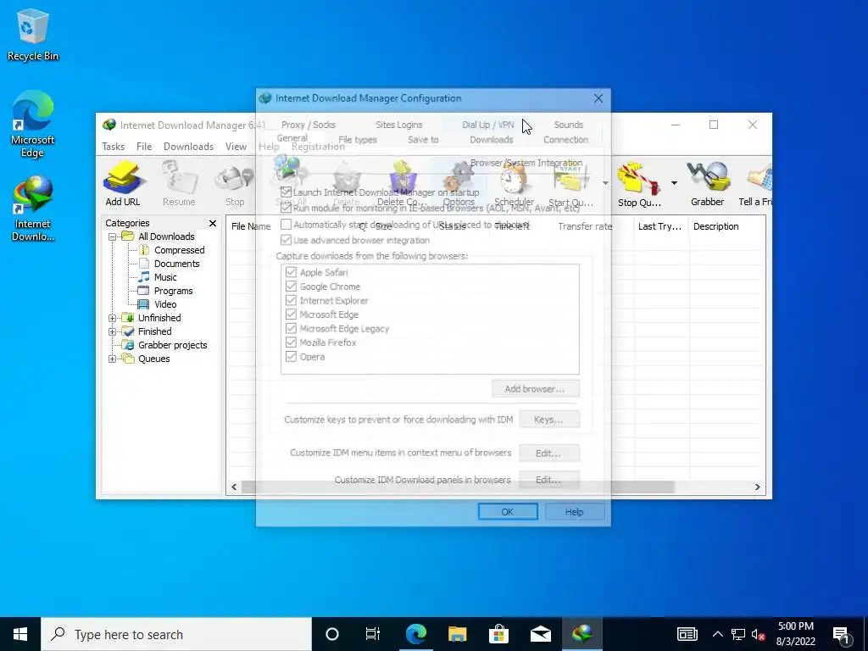The width and height of the screenshot is (868, 651).
Task: Click Help in the configuration dialog
Action: point(574,511)
